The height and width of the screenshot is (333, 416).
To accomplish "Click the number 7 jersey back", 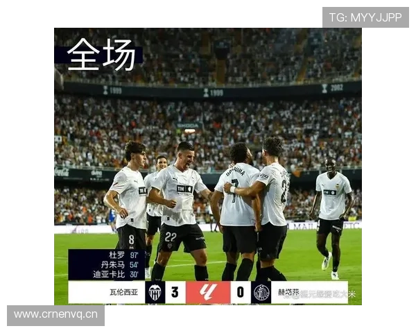I will click(x=234, y=190).
